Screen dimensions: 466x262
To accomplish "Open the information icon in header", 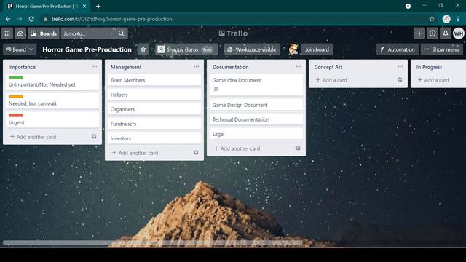I will tap(432, 33).
